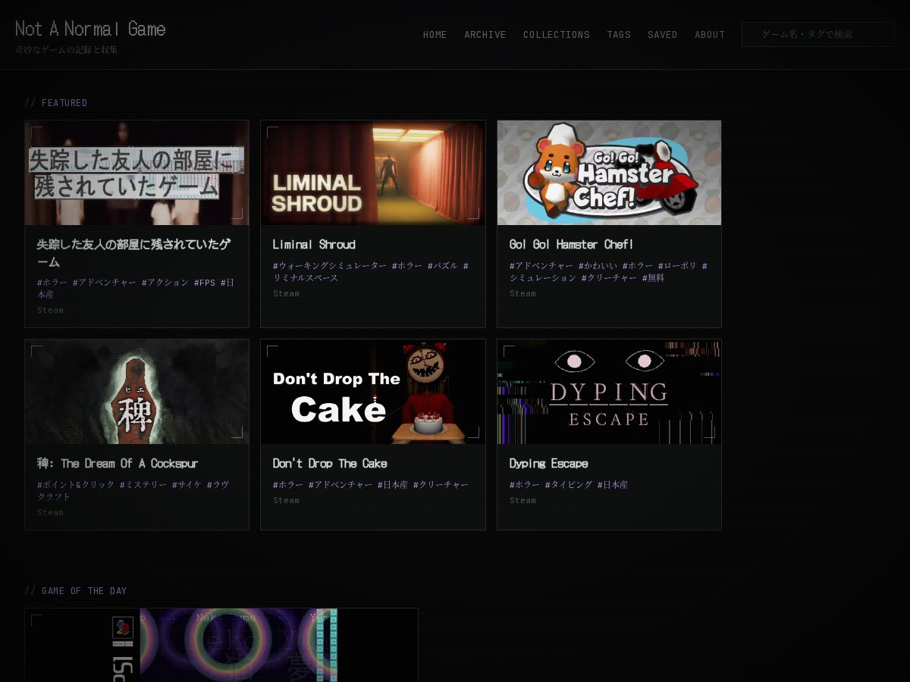910x682 pixels.
Task: Click Steam label under Hamster Chef card
Action: 522,294
